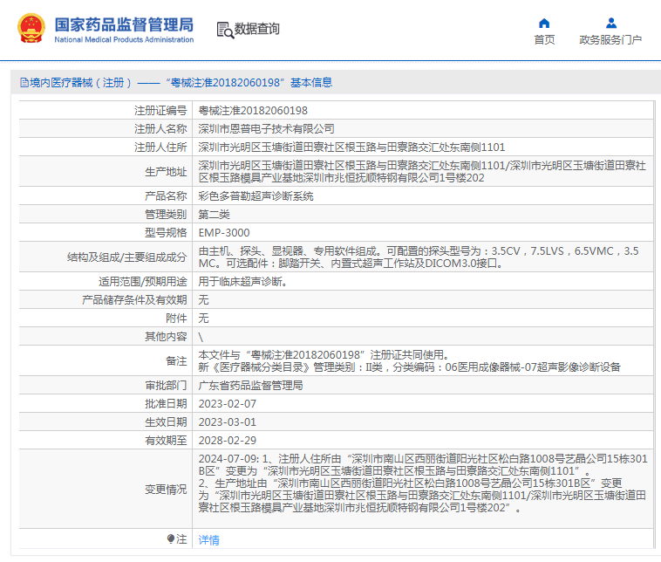Image resolution: width=661 pixels, height=562 pixels.
Task: Click the approval date 2023-02-07
Action: click(228, 404)
